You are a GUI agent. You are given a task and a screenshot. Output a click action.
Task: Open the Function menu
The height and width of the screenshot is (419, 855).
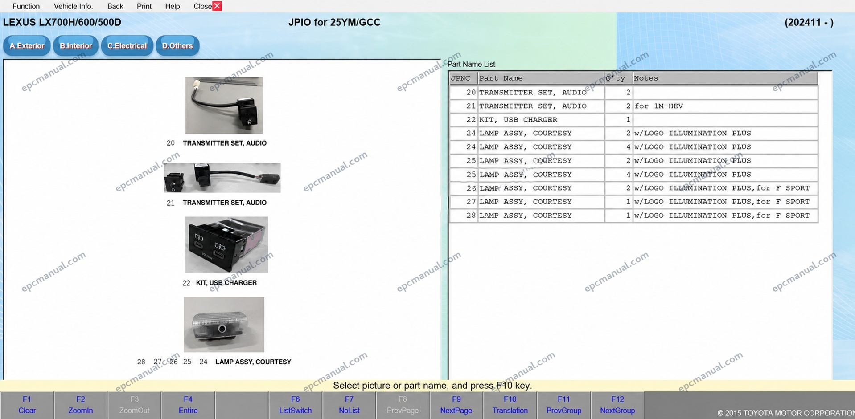tap(26, 6)
